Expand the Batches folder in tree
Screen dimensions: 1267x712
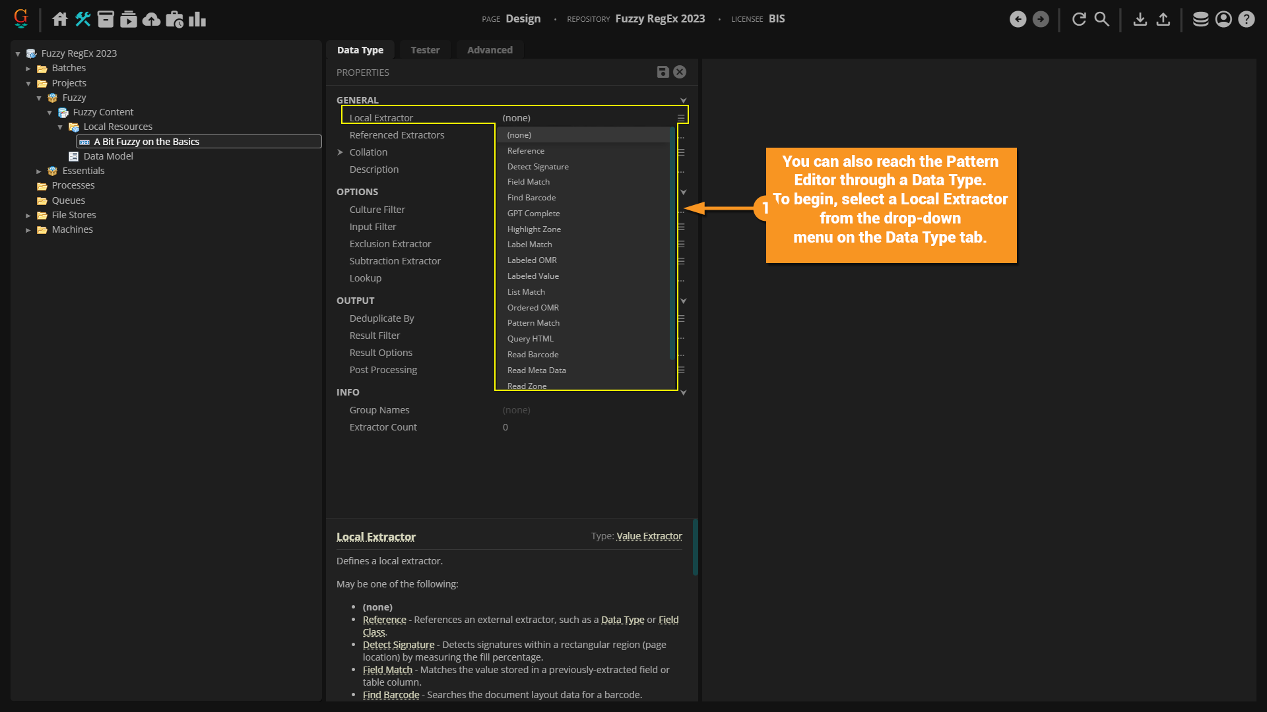[28, 69]
